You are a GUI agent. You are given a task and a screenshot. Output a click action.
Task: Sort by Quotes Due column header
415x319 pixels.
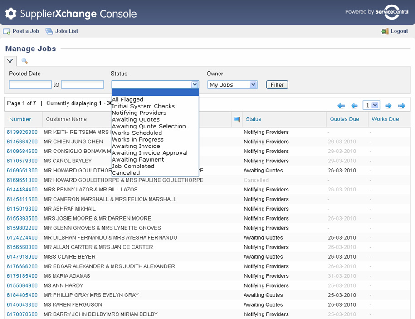pos(344,119)
